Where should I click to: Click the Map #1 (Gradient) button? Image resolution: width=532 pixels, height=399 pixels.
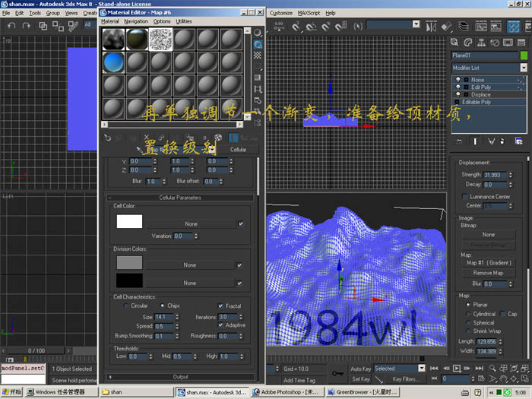[x=489, y=263]
